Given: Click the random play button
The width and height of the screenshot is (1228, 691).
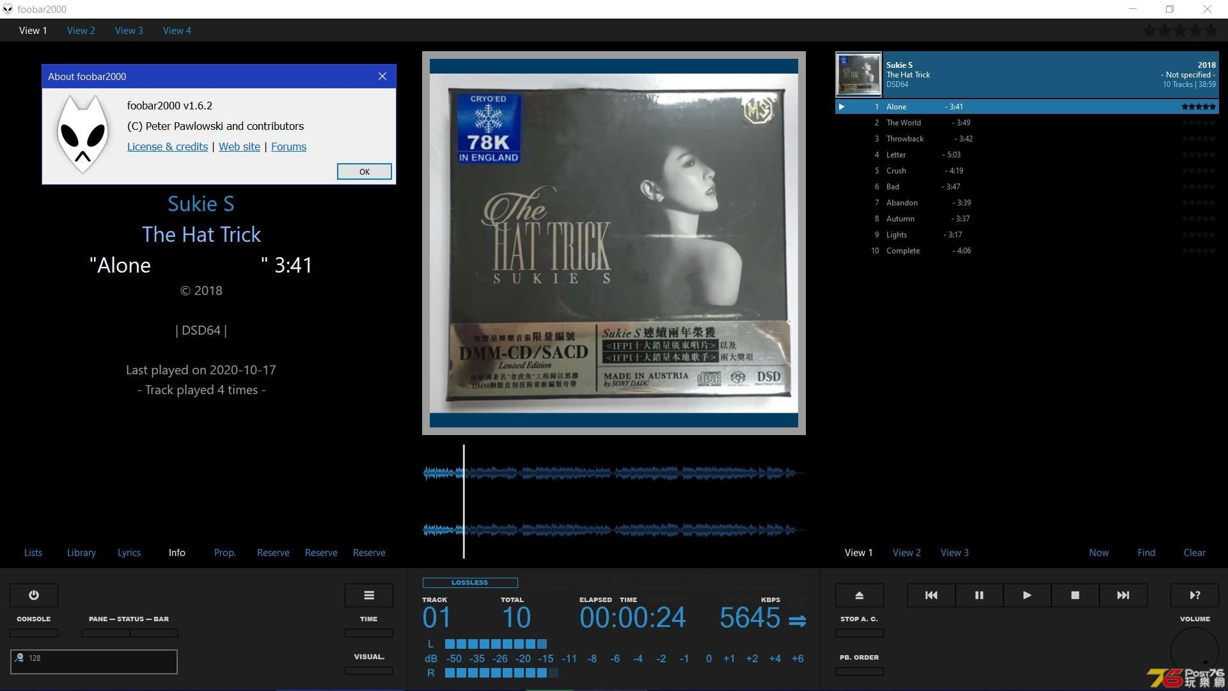Looking at the screenshot, I should [1195, 595].
